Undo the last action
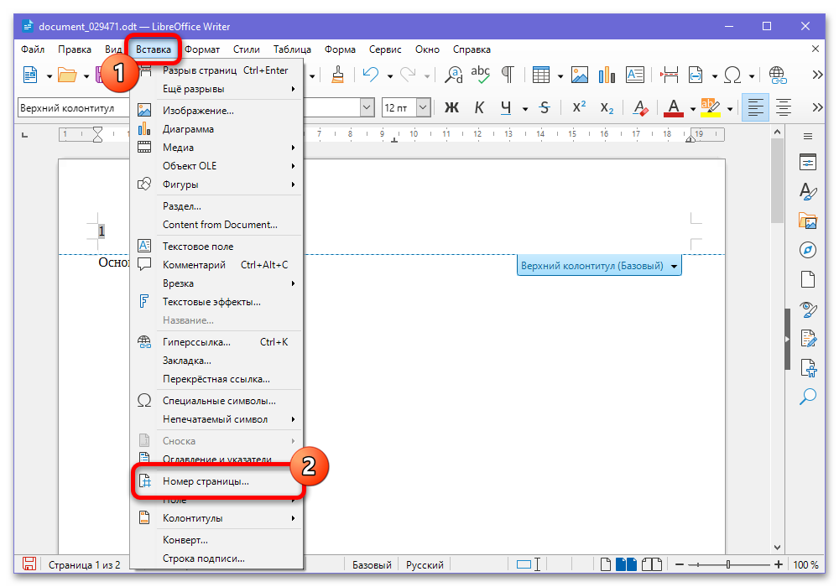 (x=370, y=75)
